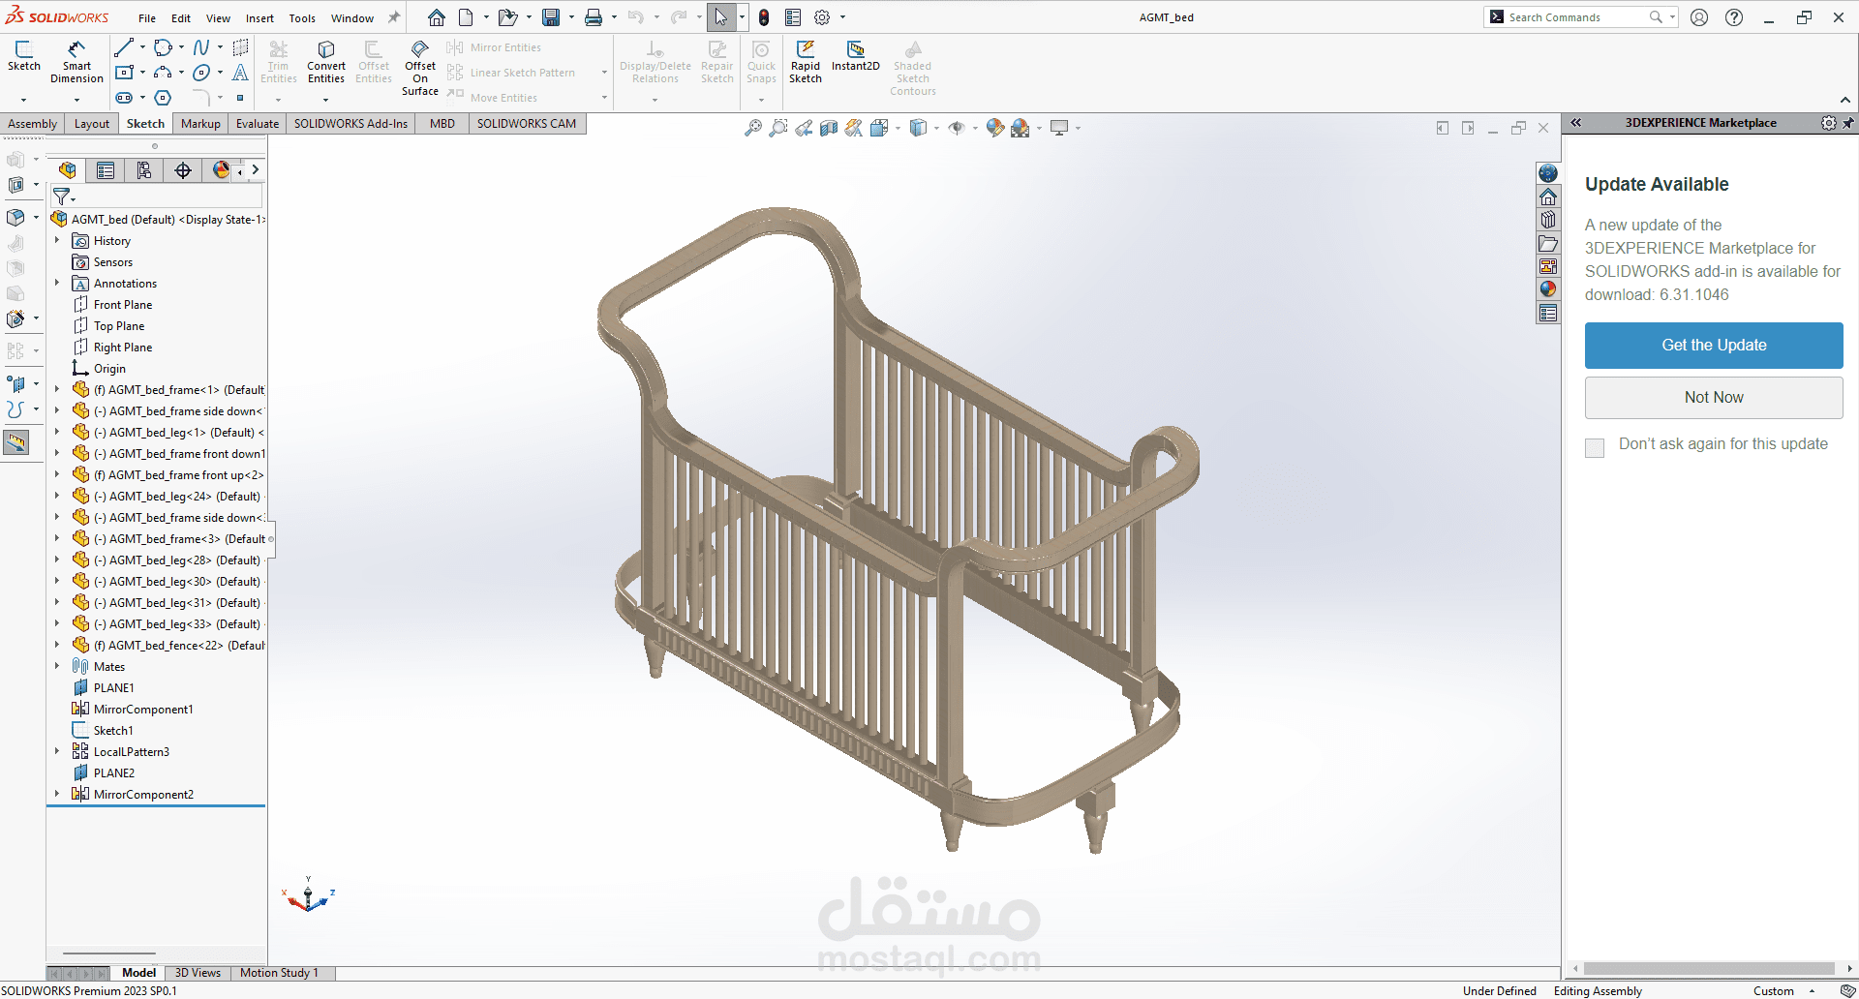Open the feature tree filter funnel
Image resolution: width=1859 pixels, height=999 pixels.
click(62, 197)
